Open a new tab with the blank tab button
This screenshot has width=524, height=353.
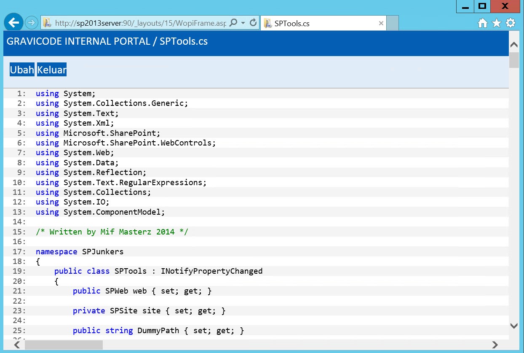click(x=392, y=24)
